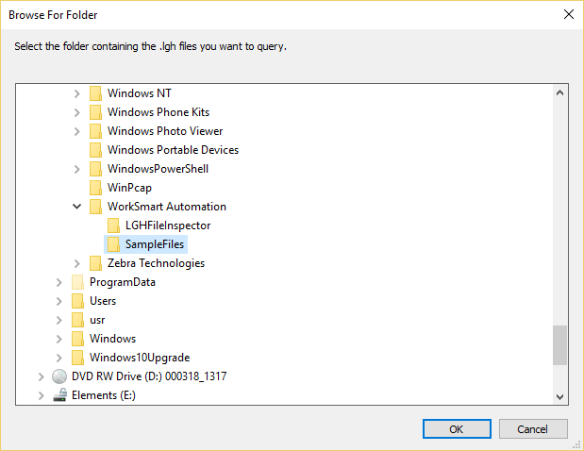
Task: Collapse the WorkSmart Automation folder
Action: click(x=77, y=207)
